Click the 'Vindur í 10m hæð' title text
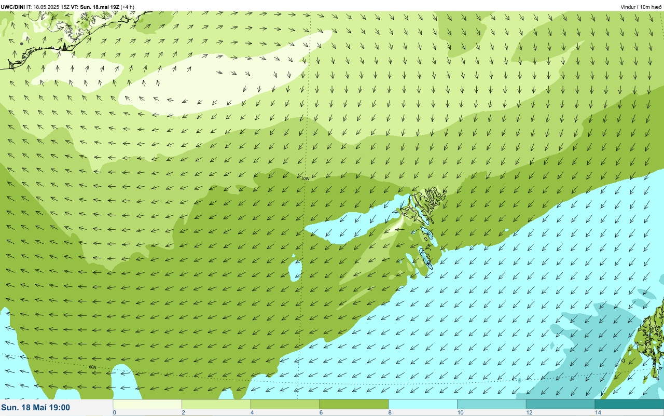The width and height of the screenshot is (664, 416). coord(641,7)
